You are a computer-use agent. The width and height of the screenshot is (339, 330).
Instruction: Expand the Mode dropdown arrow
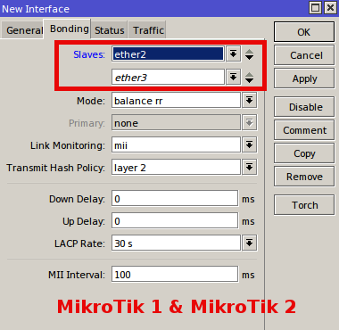pyautogui.click(x=249, y=100)
